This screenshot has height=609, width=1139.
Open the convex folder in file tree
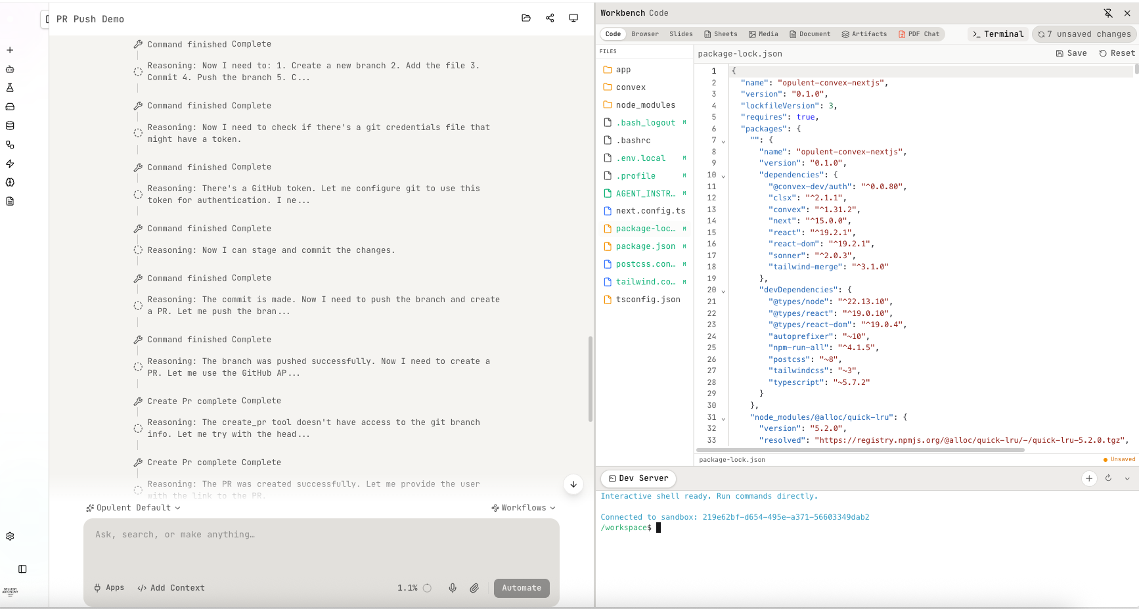(632, 87)
